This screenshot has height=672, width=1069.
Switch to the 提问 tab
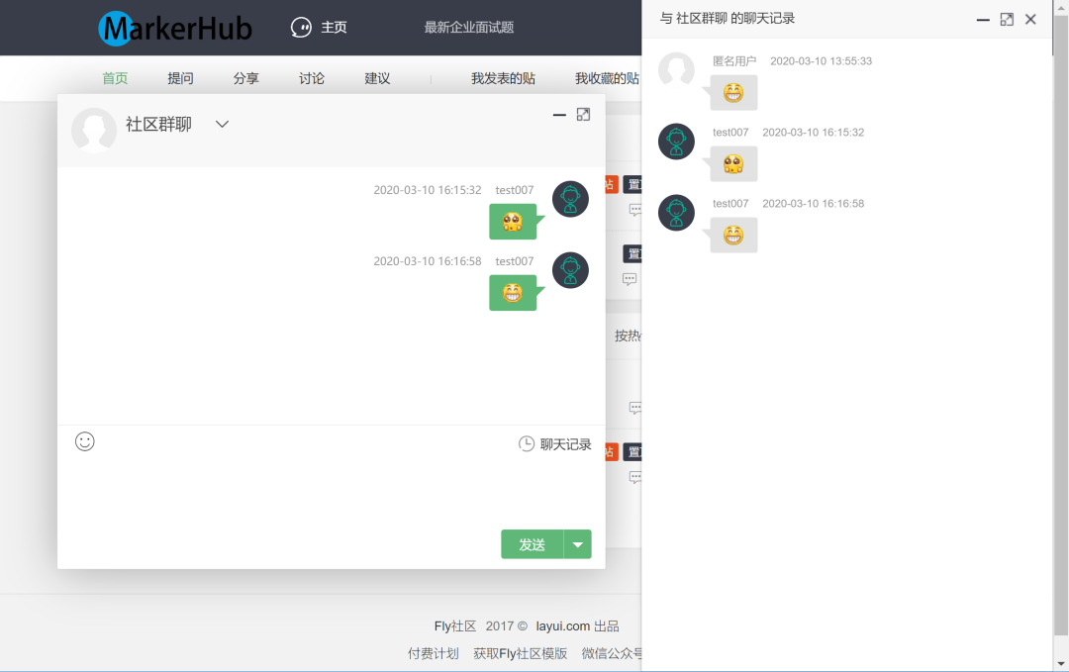coord(181,78)
